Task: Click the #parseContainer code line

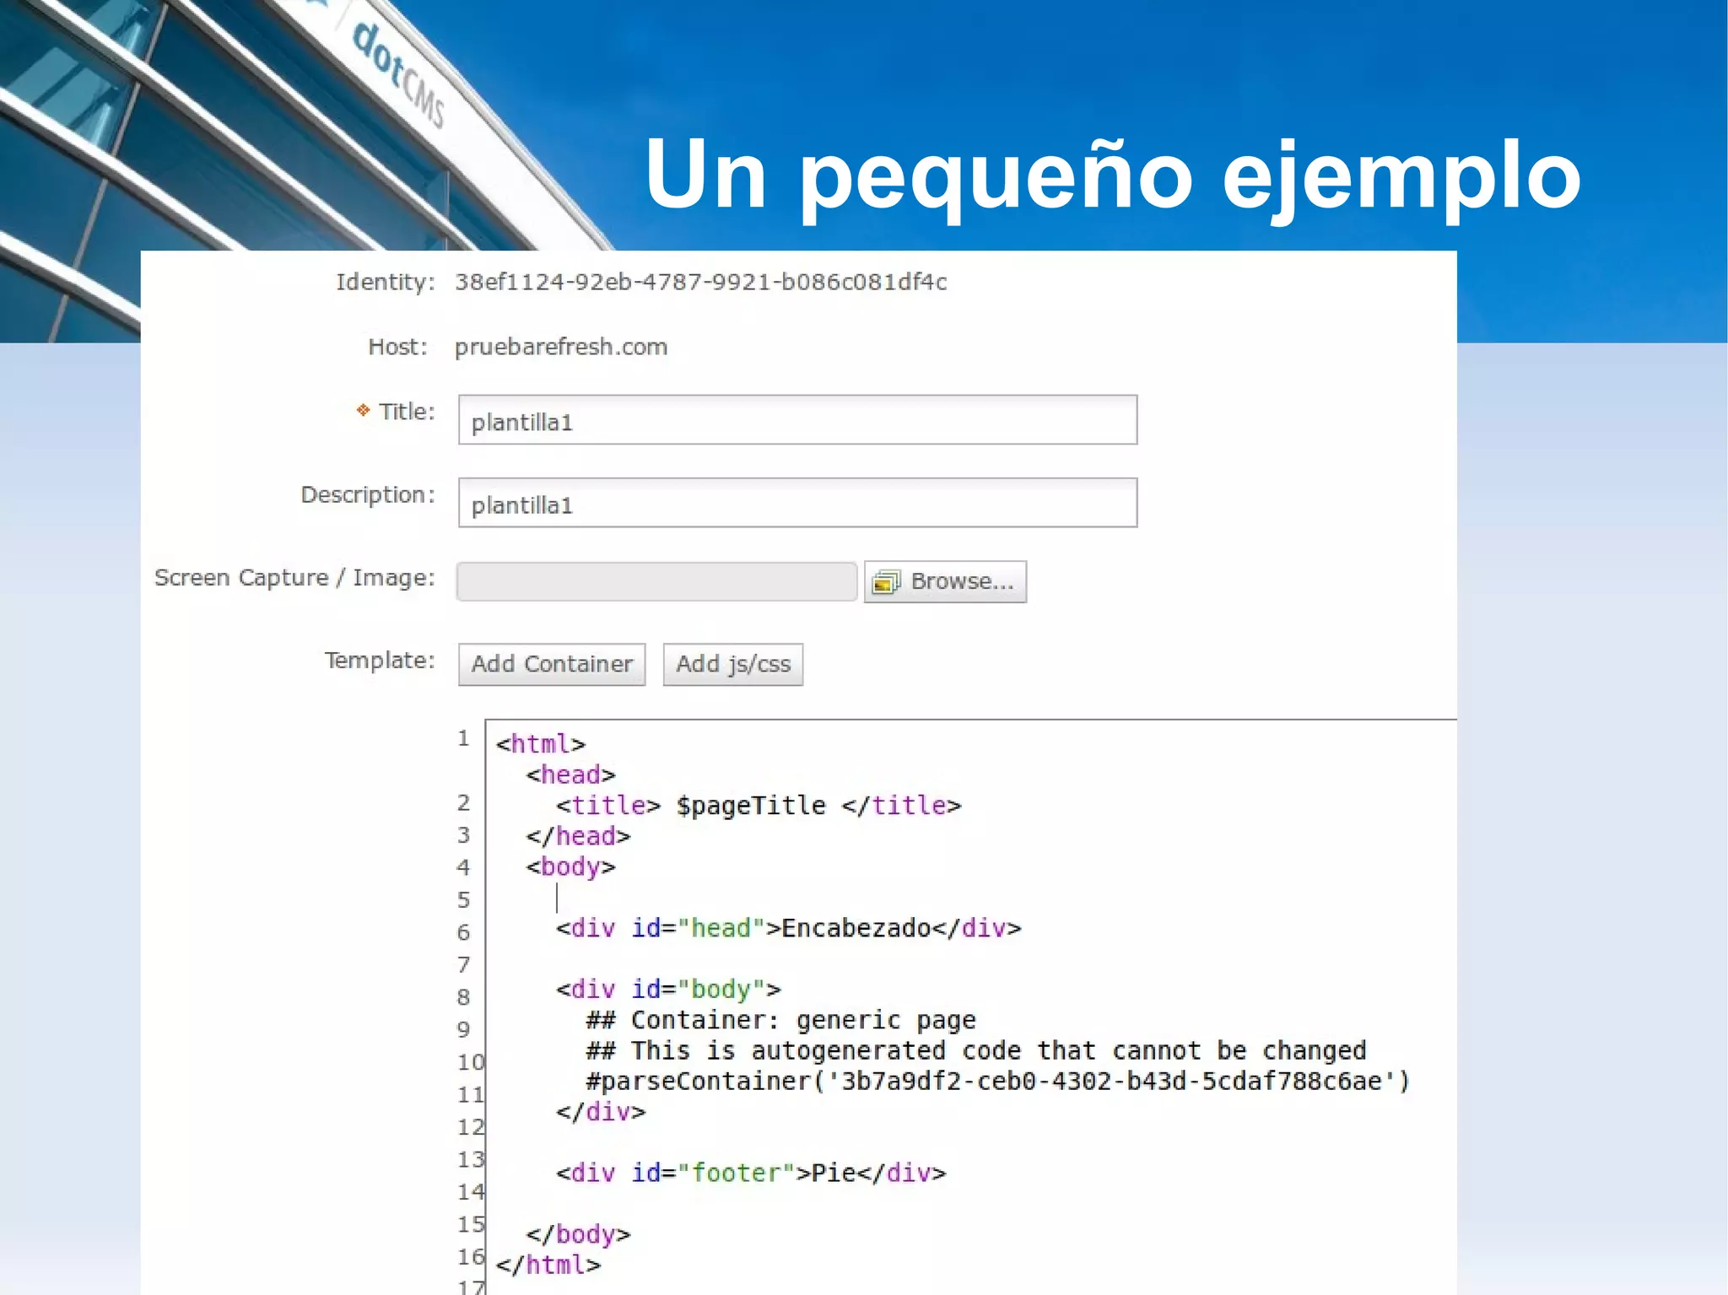Action: pyautogui.click(x=998, y=1082)
